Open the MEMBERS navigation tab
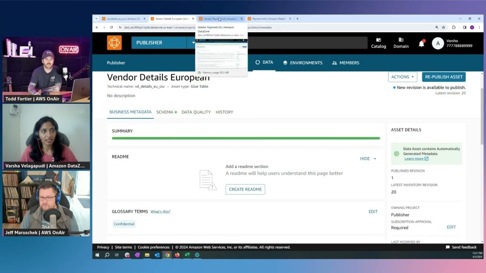Viewport: 486px width, 273px height. pos(346,63)
